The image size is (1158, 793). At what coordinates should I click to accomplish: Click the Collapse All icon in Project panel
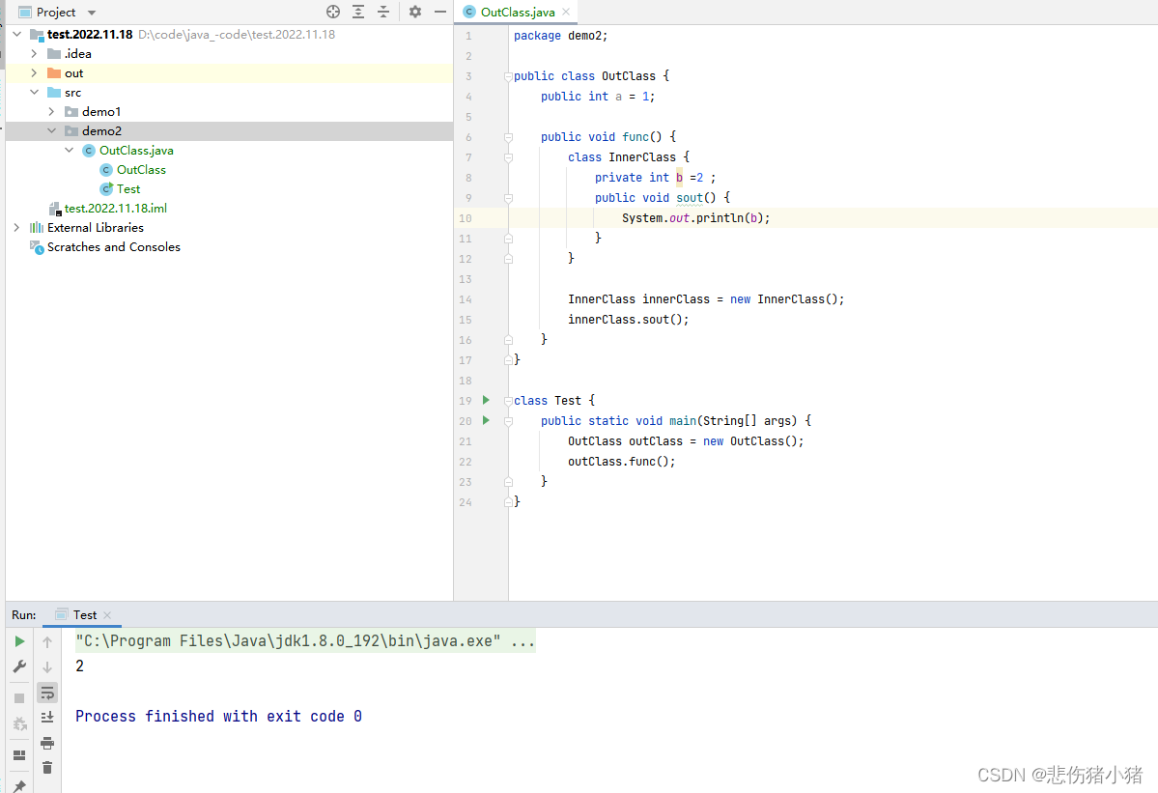click(383, 12)
